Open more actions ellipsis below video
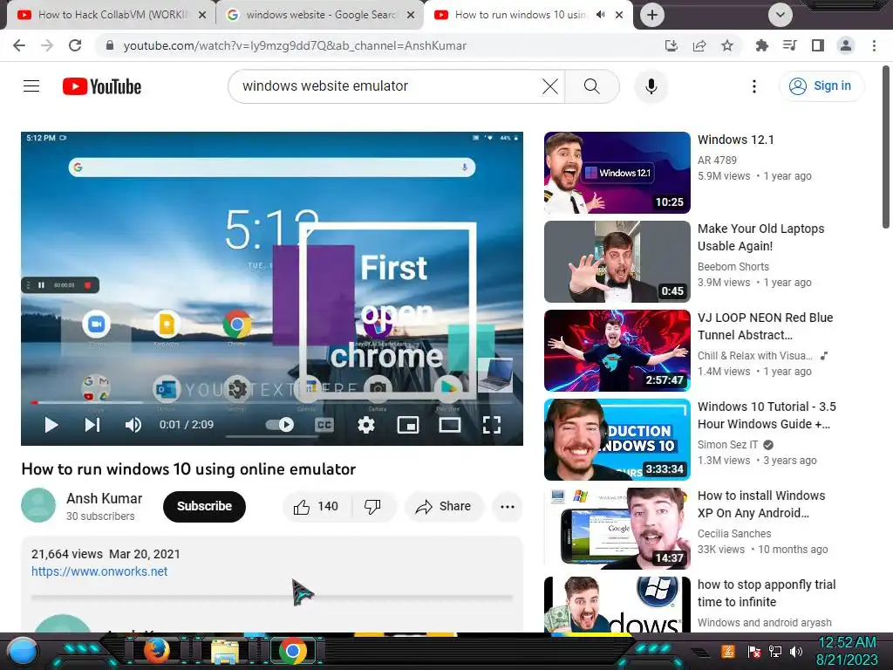The width and height of the screenshot is (893, 670). pos(508,507)
